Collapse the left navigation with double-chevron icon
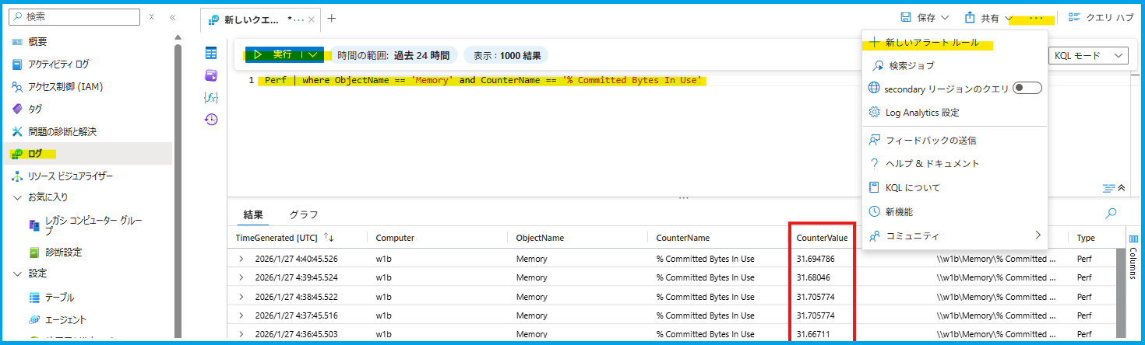 click(173, 17)
